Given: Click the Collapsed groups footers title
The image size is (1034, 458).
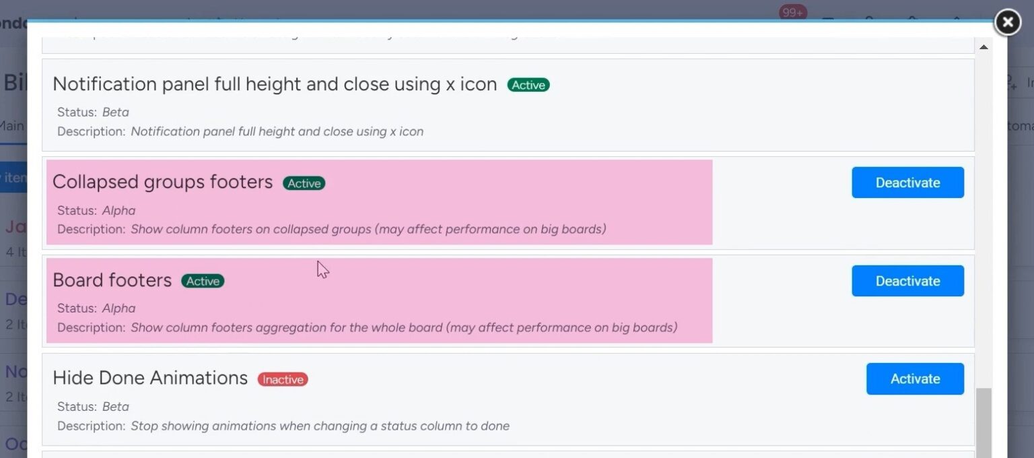Looking at the screenshot, I should (162, 182).
